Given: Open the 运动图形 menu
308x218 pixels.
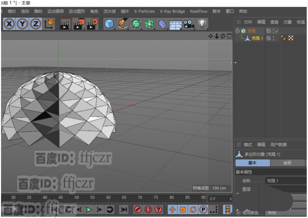Looking at the screenshot, I should pyautogui.click(x=77, y=11).
